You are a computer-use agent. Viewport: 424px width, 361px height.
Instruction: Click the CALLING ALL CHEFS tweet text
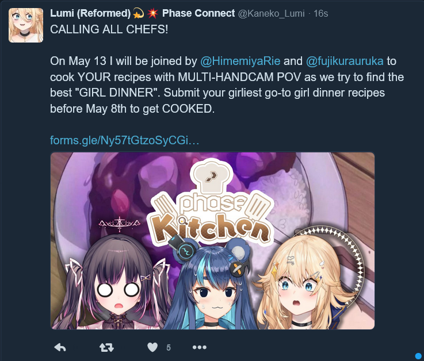point(109,29)
